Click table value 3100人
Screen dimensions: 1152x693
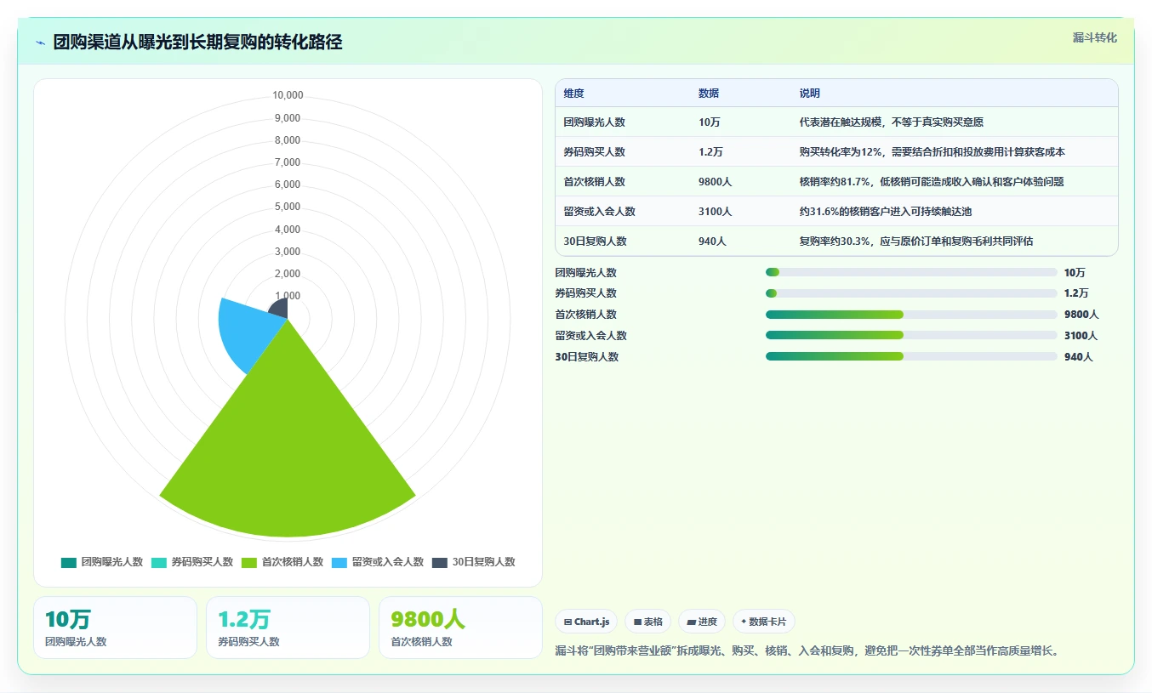tap(716, 212)
